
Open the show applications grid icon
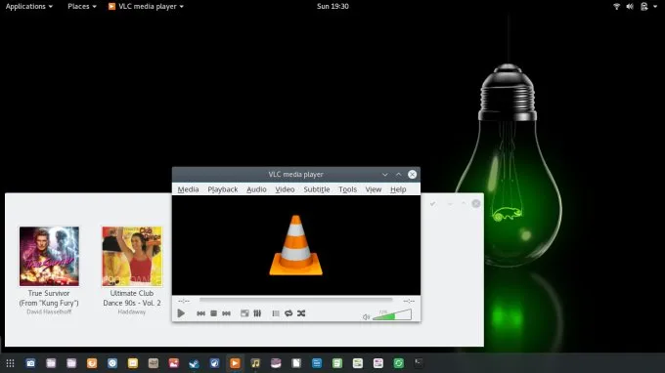coord(10,363)
